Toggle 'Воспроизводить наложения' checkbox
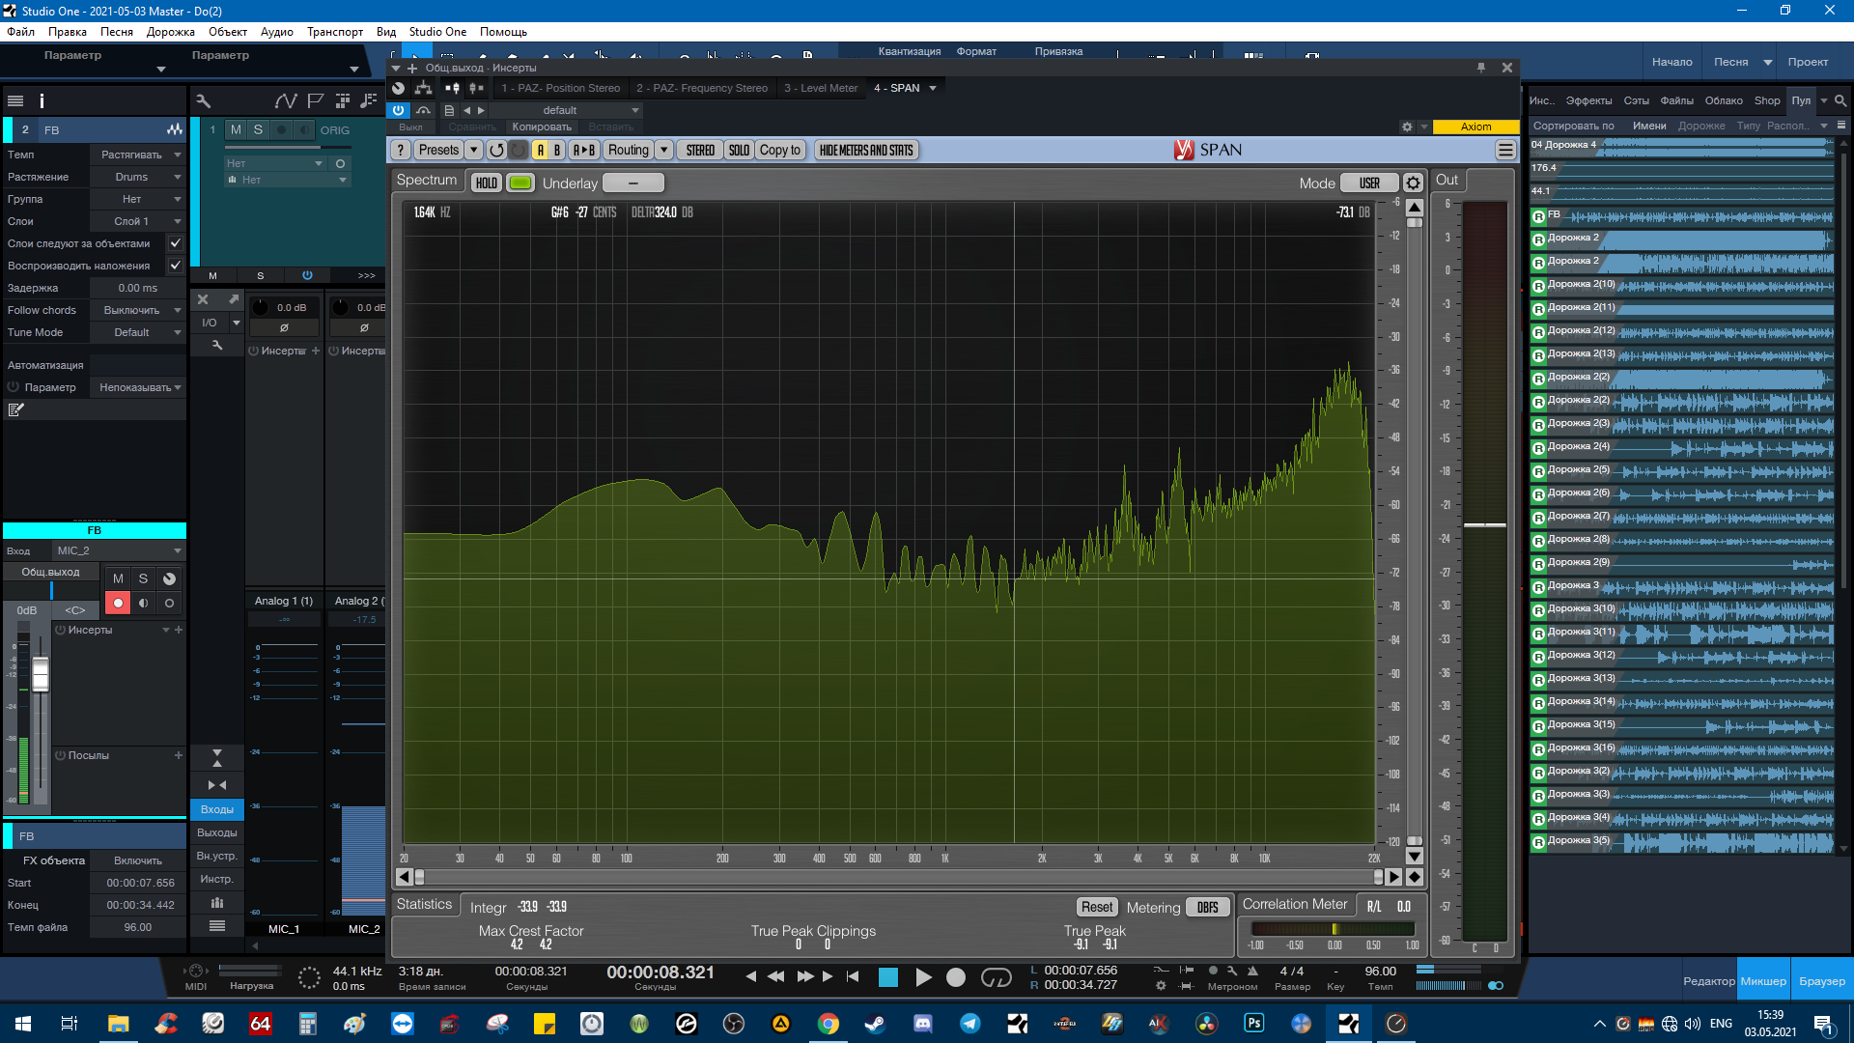This screenshot has width=1854, height=1043. point(176,266)
